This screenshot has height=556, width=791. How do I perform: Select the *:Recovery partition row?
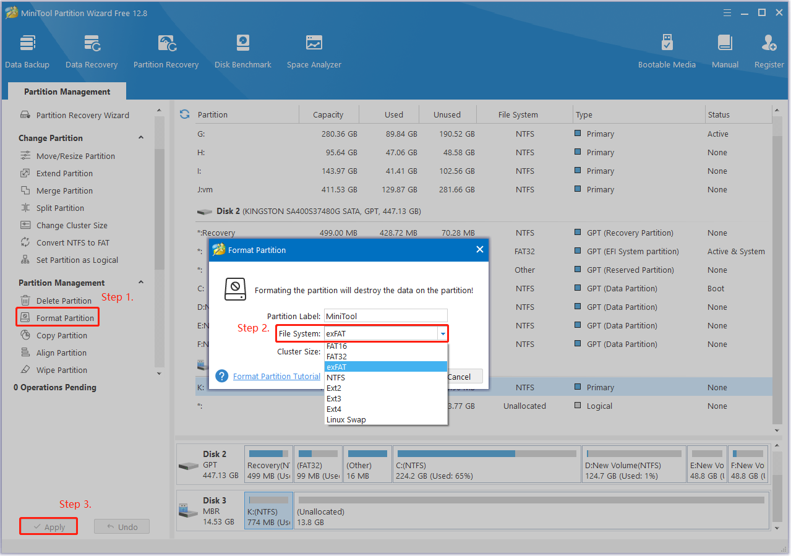point(484,233)
